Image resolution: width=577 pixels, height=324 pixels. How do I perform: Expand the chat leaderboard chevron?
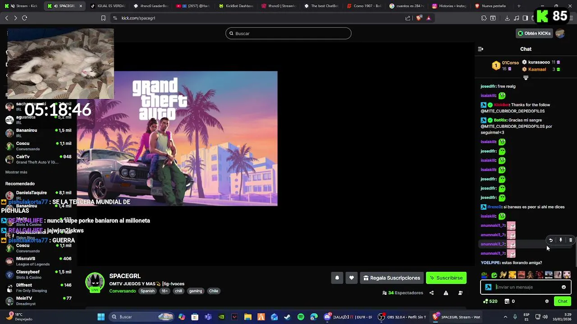pyautogui.click(x=526, y=78)
